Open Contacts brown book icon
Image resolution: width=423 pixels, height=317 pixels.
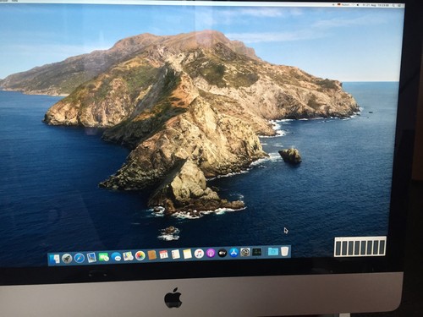152,255
